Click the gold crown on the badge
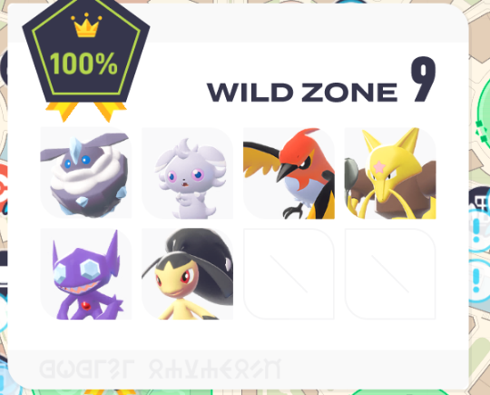Image resolution: width=490 pixels, height=395 pixels. coord(86,25)
